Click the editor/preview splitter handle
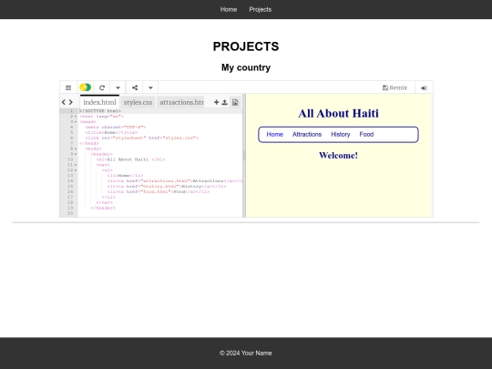This screenshot has height=369, width=492. click(244, 155)
